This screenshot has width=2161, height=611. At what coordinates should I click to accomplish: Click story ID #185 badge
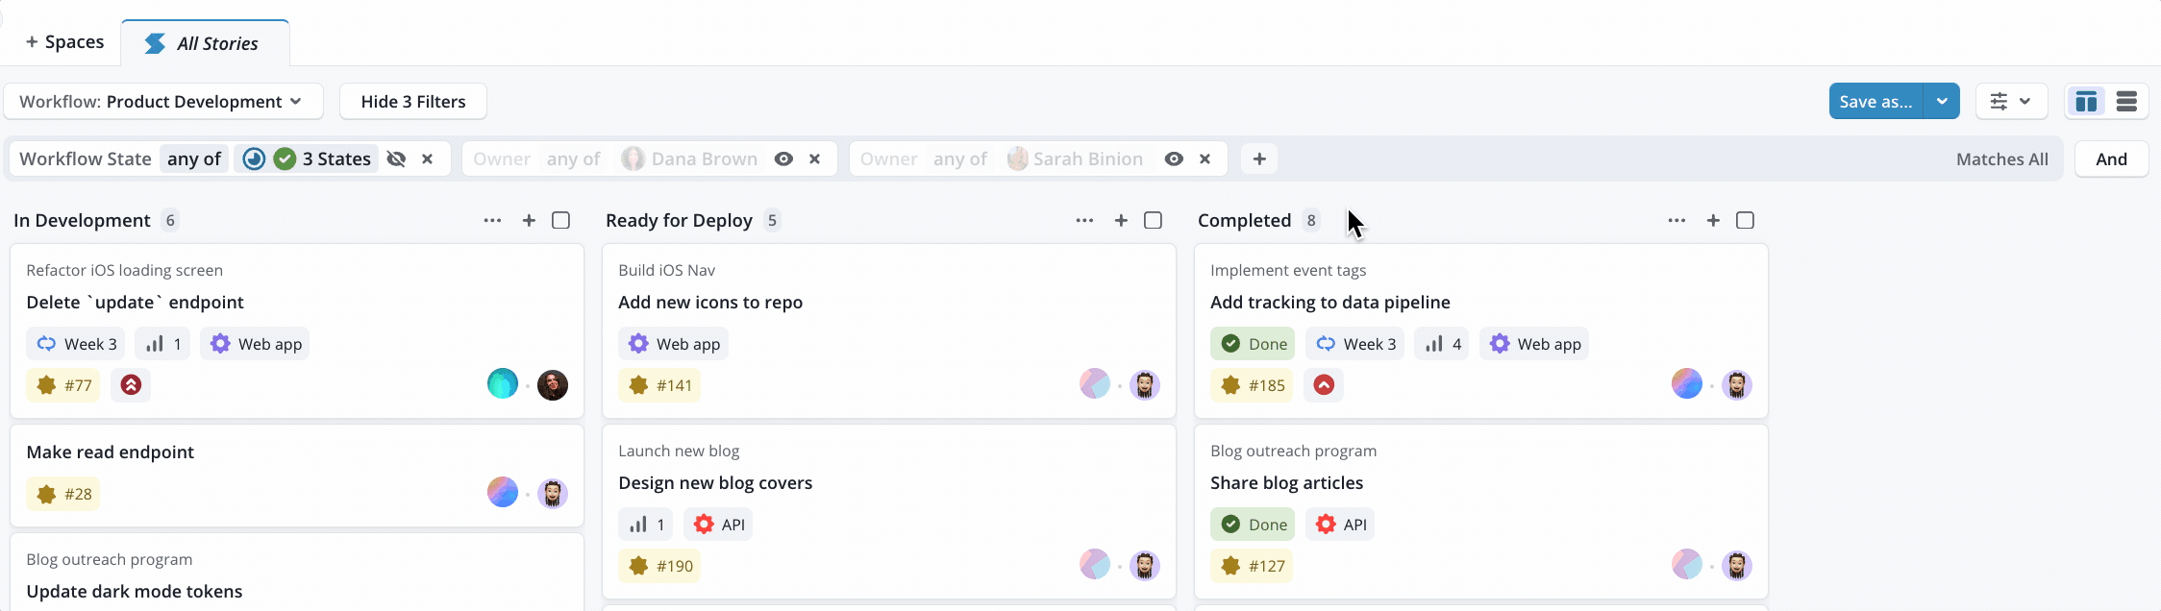click(x=1252, y=385)
